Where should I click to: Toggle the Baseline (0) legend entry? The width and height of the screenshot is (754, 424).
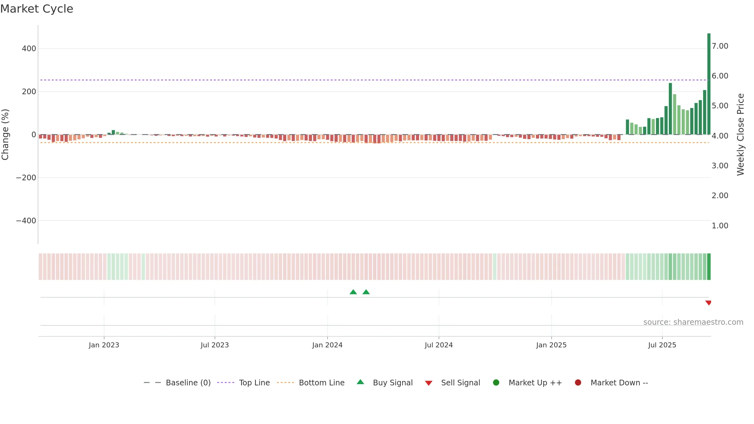(x=177, y=383)
